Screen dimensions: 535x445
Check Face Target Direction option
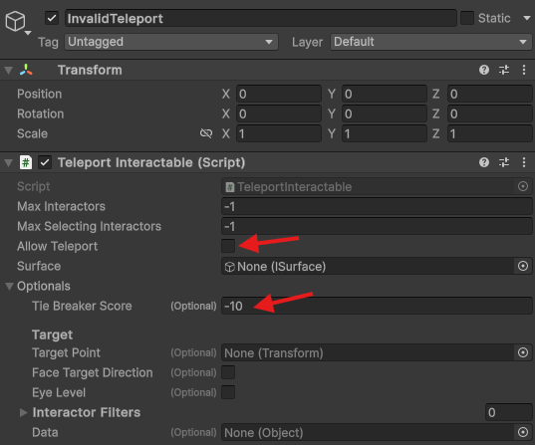(x=228, y=372)
